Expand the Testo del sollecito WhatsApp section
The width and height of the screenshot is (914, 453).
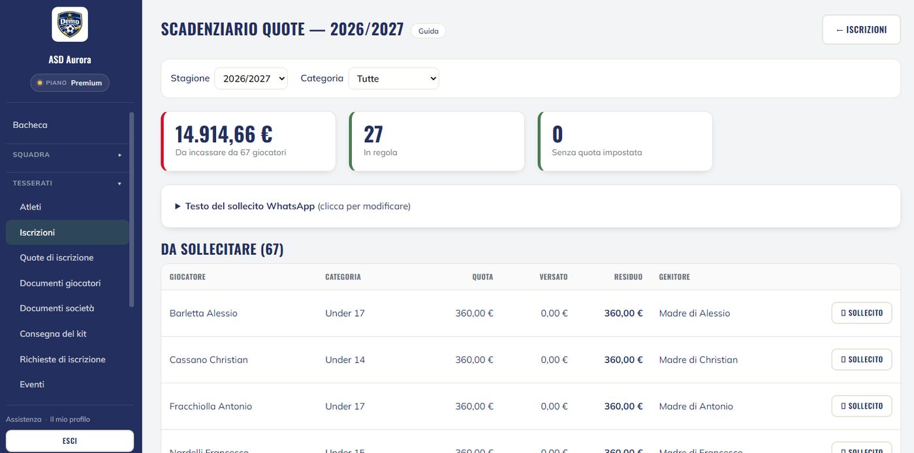coord(292,206)
